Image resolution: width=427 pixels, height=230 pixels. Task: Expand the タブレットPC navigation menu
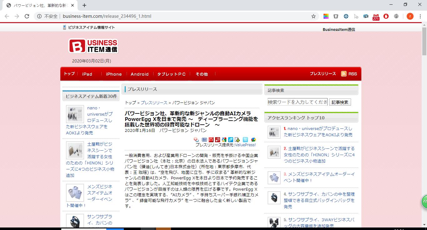click(x=171, y=74)
